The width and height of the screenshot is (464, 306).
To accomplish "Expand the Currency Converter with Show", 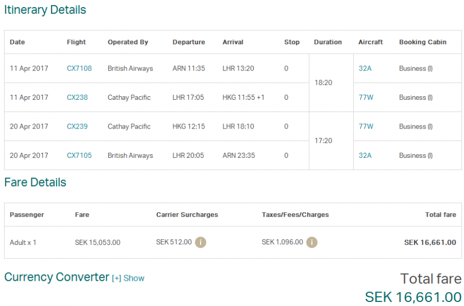I will click(x=128, y=278).
